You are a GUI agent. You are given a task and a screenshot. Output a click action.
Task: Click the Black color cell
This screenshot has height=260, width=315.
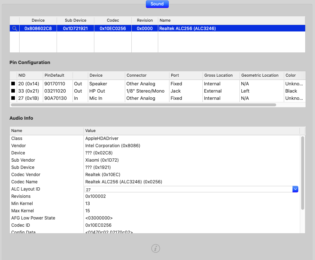tap(291, 91)
